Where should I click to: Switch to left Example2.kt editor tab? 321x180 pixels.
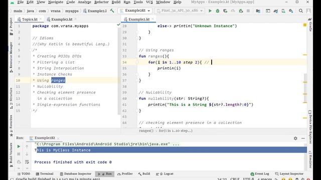[x=62, y=19]
